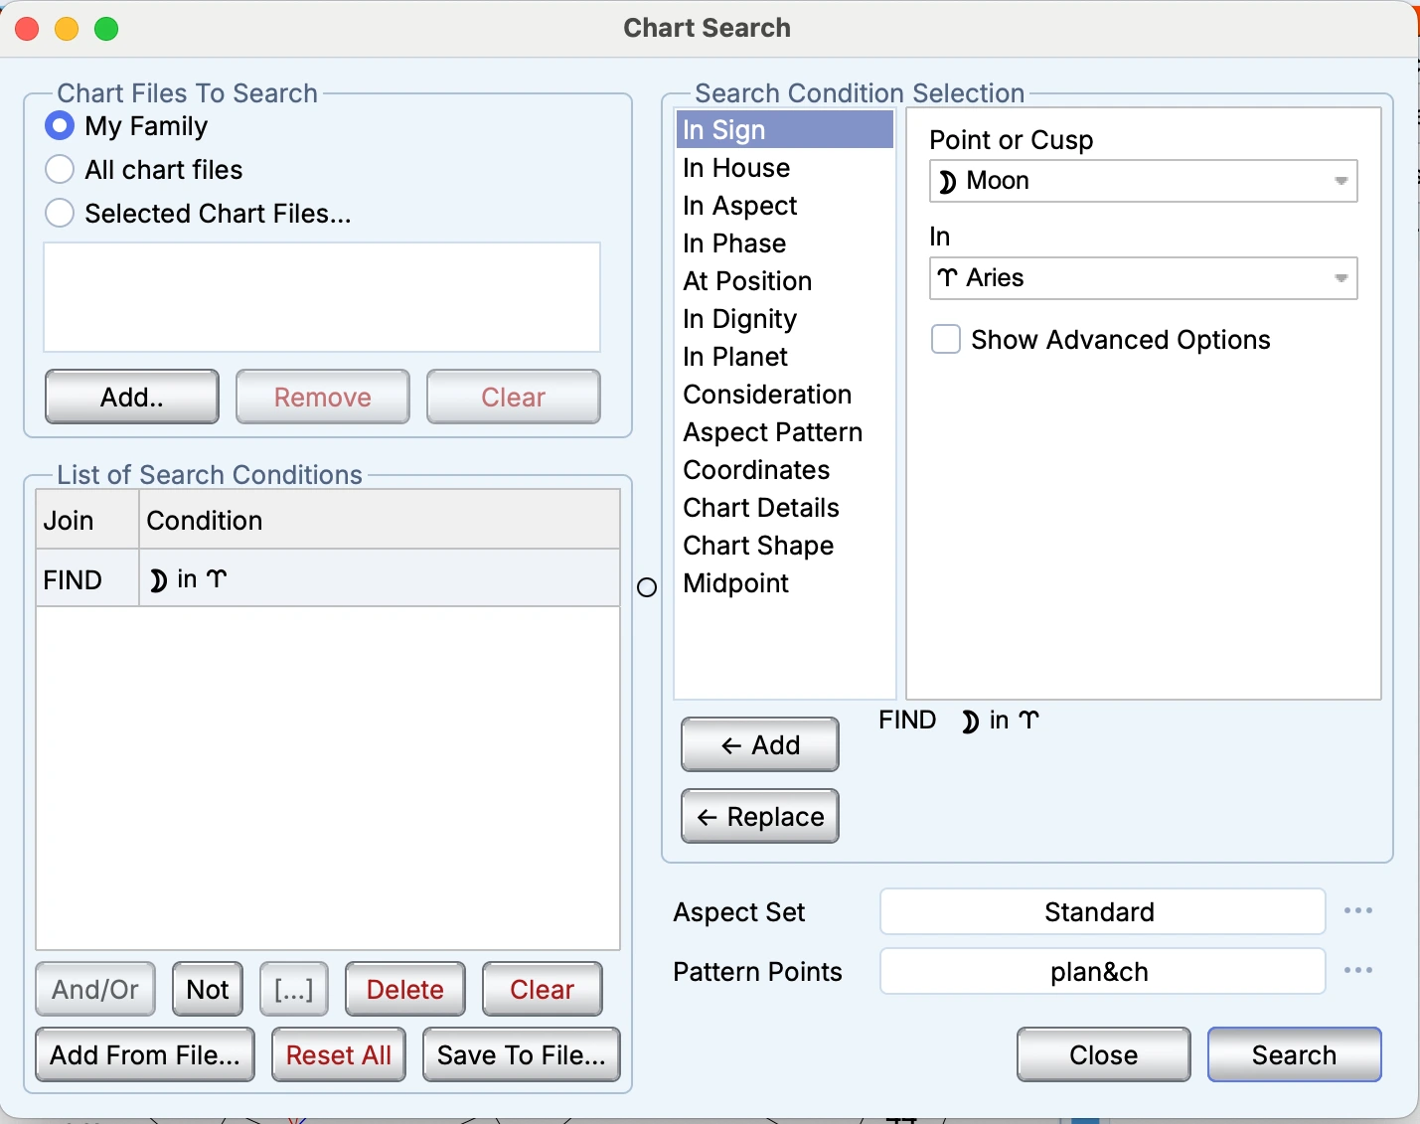Toggle Not on the search condition
Viewport: 1420px width, 1124px height.
click(208, 990)
